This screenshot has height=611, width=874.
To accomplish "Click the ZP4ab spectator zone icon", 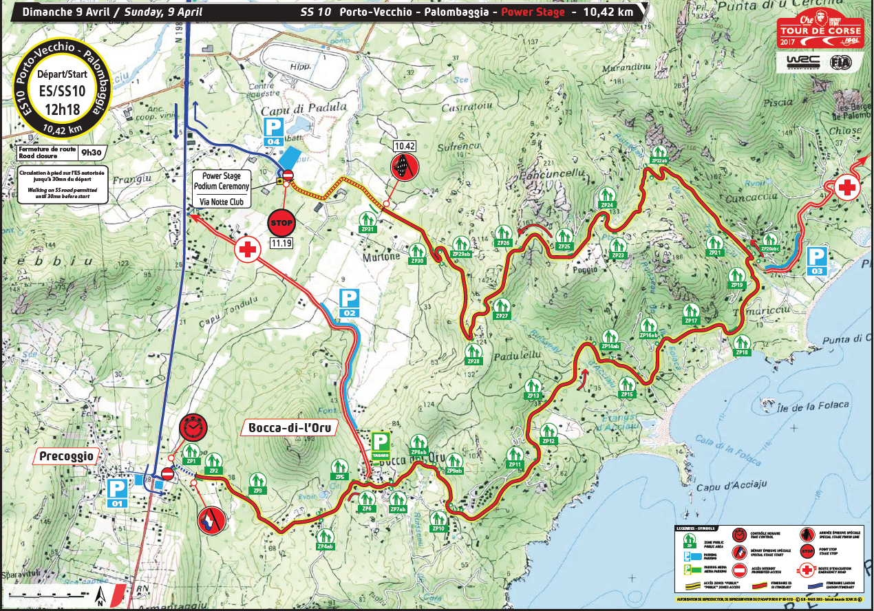I will point(326,538).
